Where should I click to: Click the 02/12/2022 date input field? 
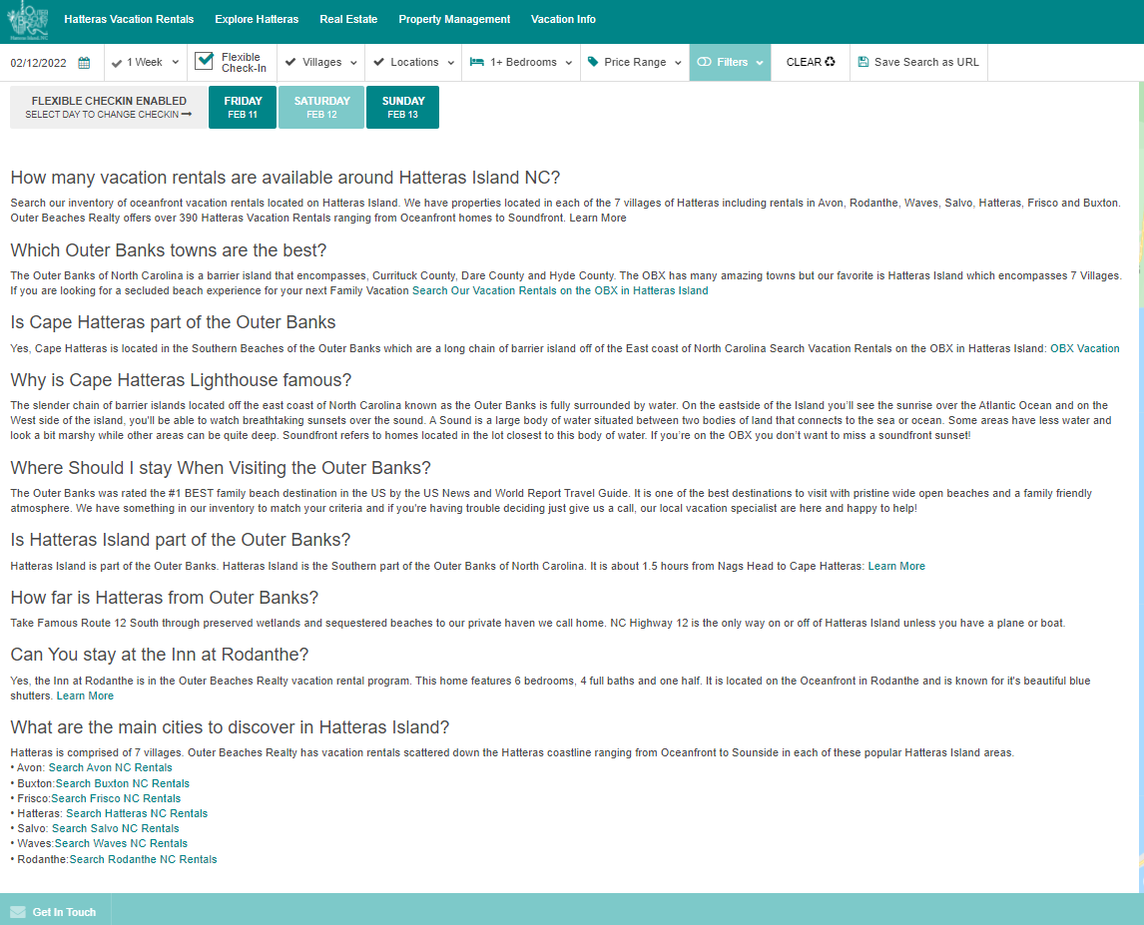(x=39, y=63)
